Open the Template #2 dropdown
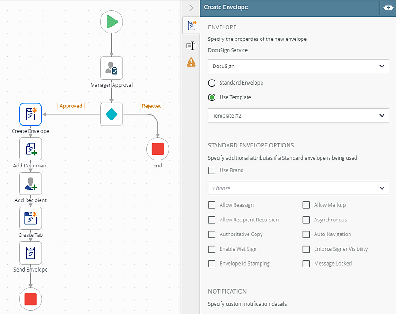 (x=298, y=115)
